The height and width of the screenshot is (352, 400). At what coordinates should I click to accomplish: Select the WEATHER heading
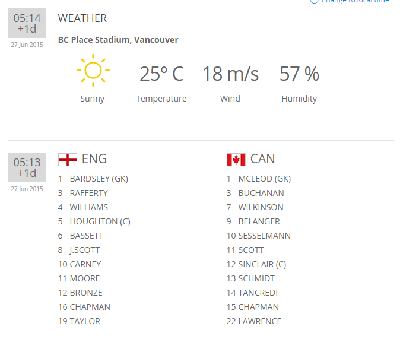[x=82, y=18]
